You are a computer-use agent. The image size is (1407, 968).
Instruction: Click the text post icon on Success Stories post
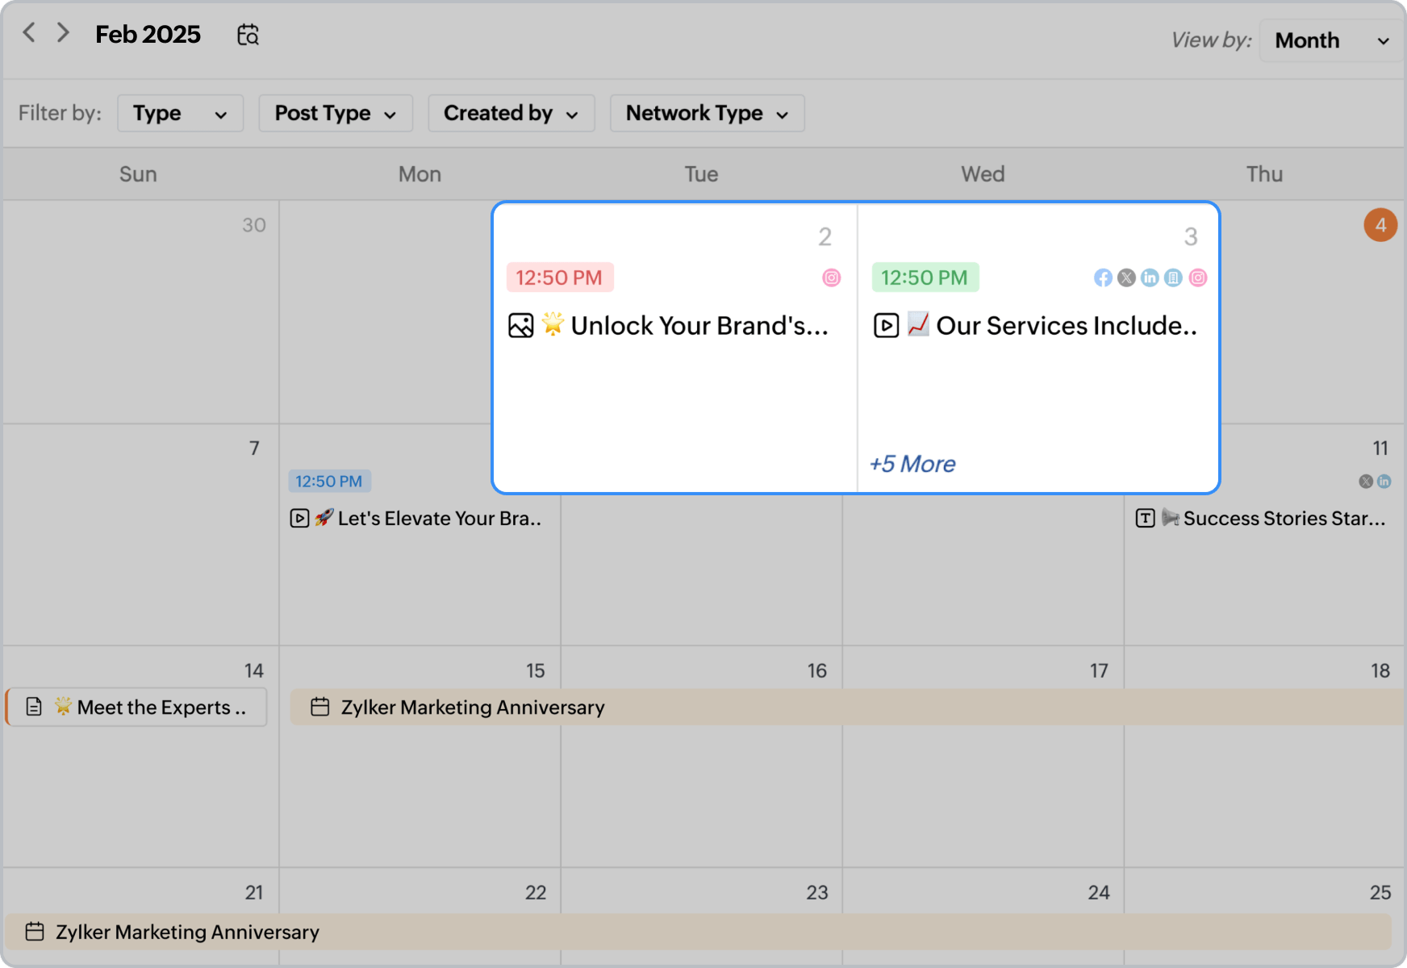click(x=1145, y=518)
